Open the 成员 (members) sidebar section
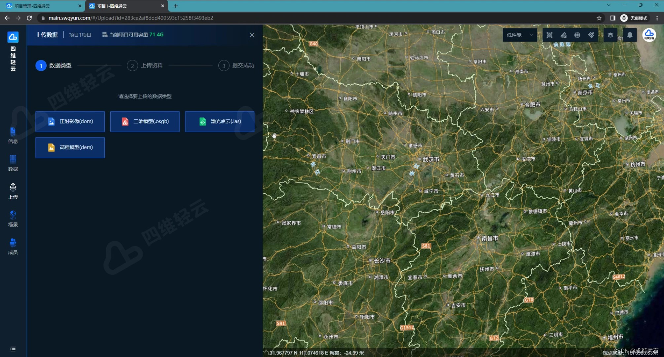This screenshot has width=664, height=357. click(x=13, y=247)
